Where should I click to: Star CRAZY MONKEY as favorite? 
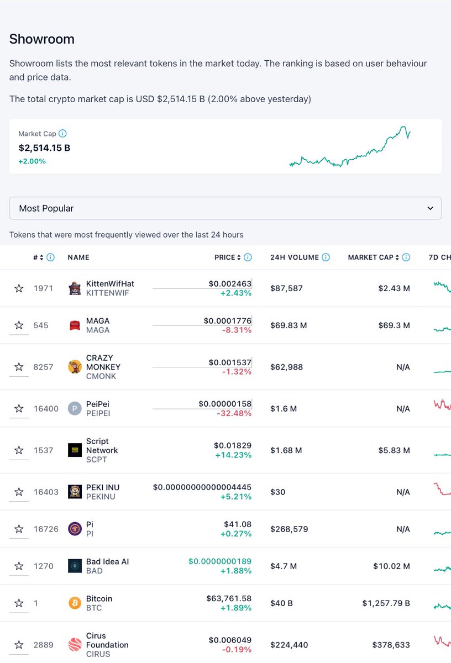[x=19, y=367]
